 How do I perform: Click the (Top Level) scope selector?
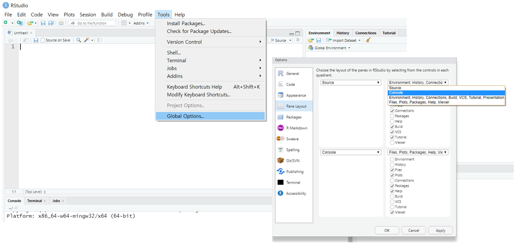(35, 192)
